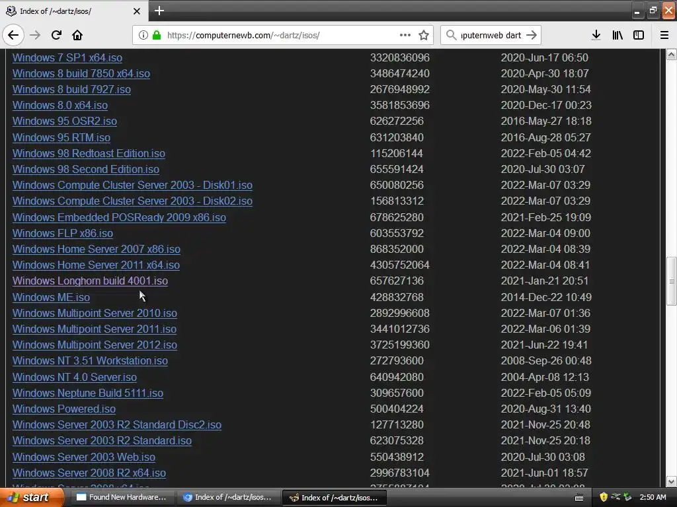Open the Firefox hamburger menu
The width and height of the screenshot is (677, 507).
tap(664, 35)
